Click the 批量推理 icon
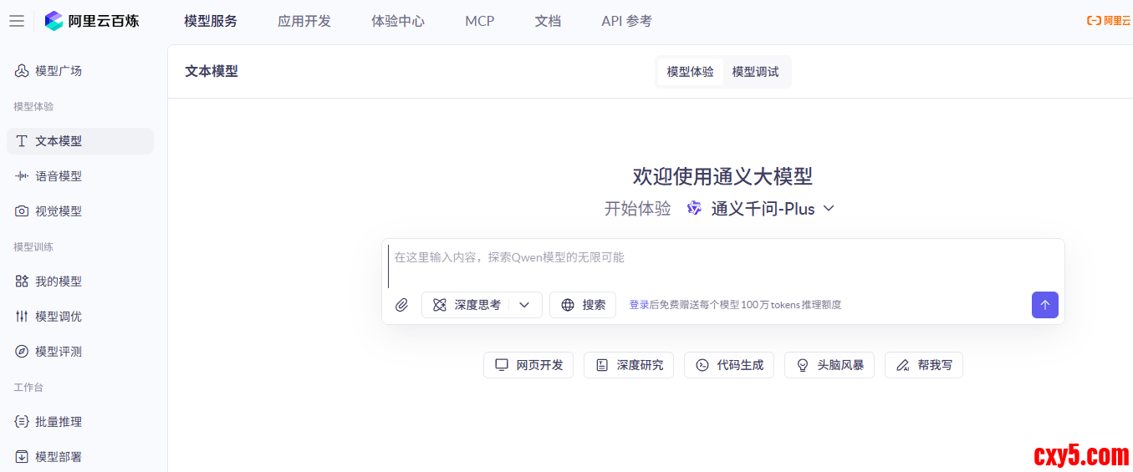The height and width of the screenshot is (472, 1133). pos(22,422)
